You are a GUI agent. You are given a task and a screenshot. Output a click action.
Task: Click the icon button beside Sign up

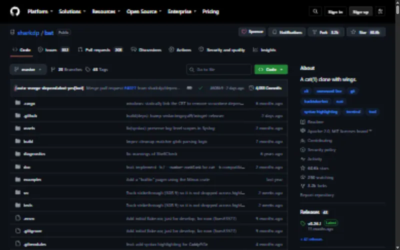coord(380,11)
